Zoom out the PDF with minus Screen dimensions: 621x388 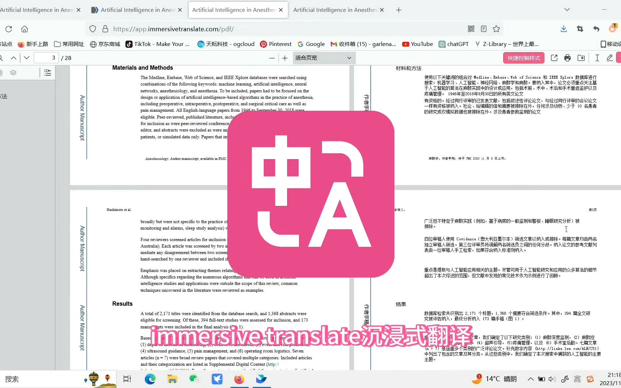click(272, 58)
